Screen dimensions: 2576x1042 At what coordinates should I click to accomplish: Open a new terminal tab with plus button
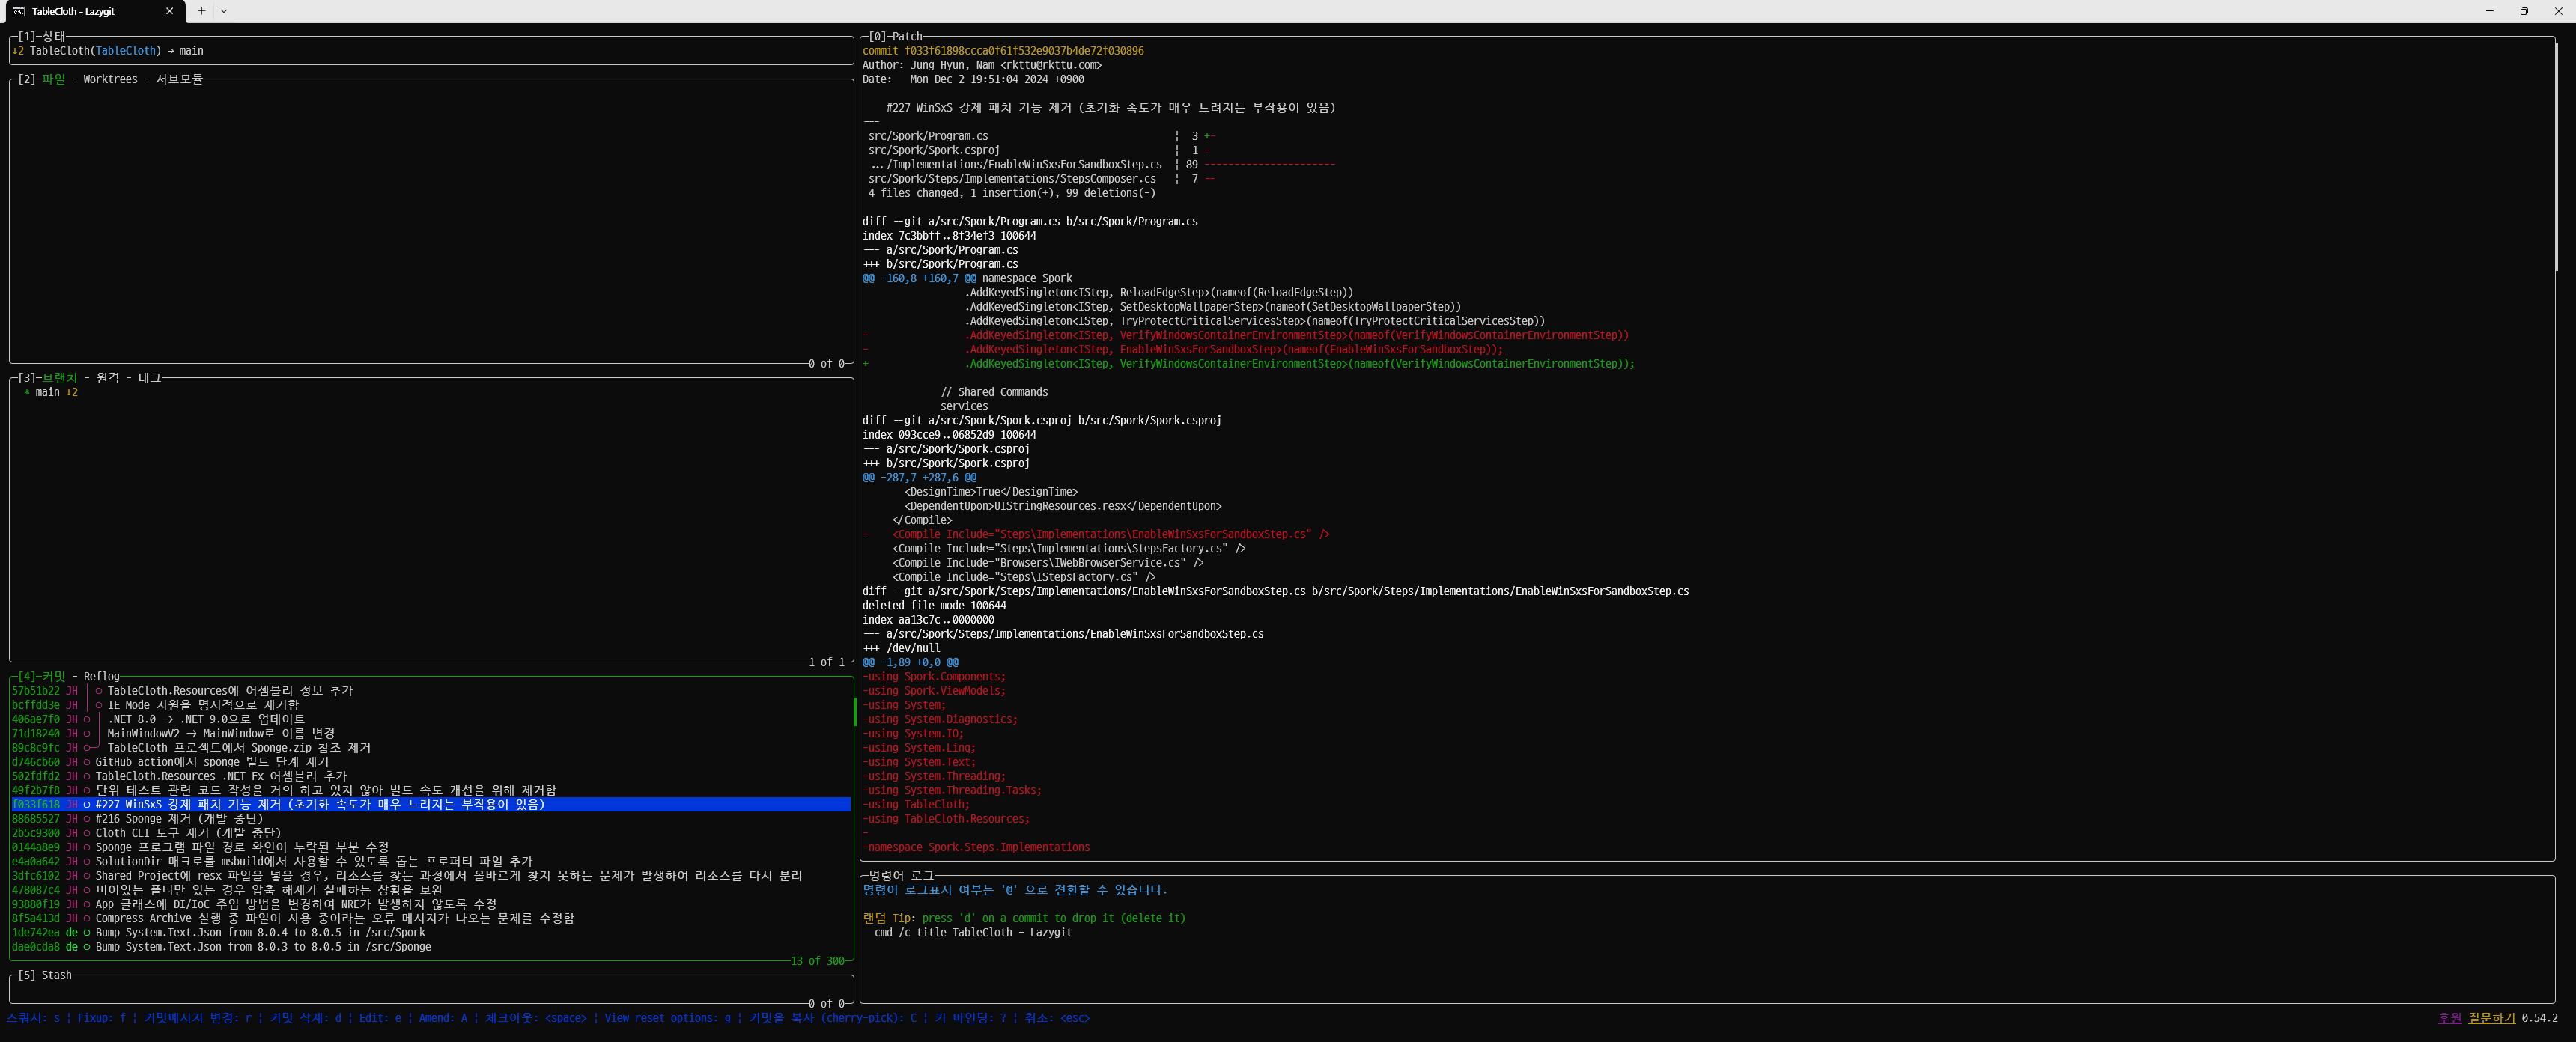coord(201,11)
